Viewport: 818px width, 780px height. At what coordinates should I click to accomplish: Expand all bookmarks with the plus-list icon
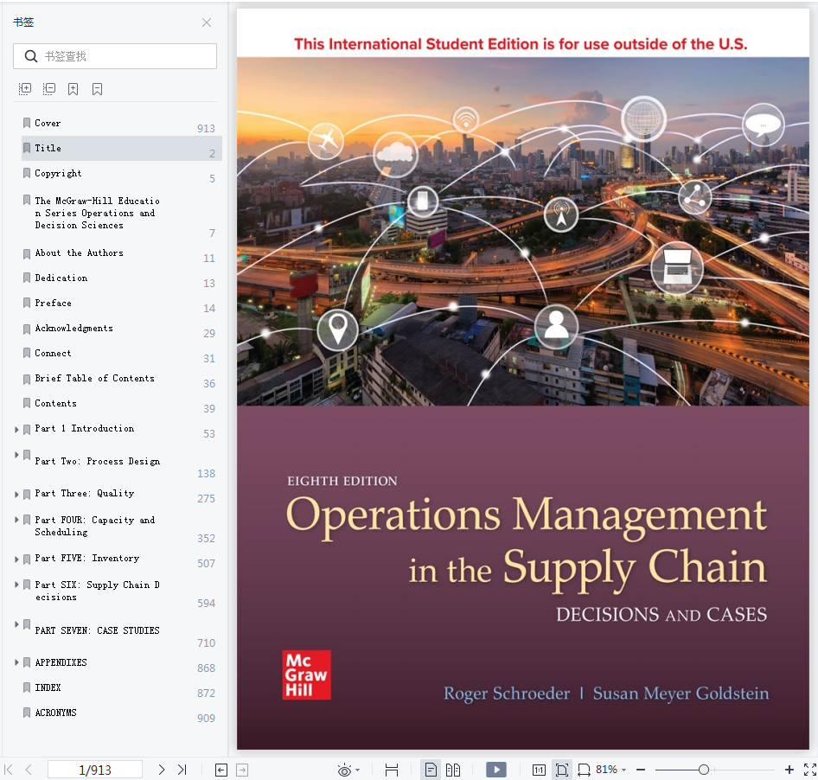(x=24, y=89)
